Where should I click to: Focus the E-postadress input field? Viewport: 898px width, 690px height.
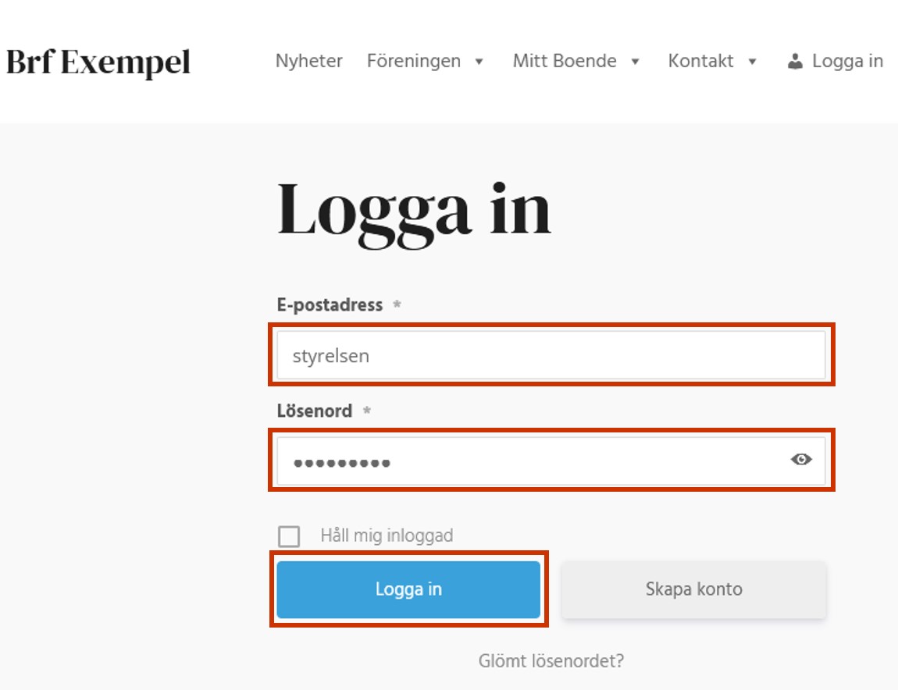551,354
